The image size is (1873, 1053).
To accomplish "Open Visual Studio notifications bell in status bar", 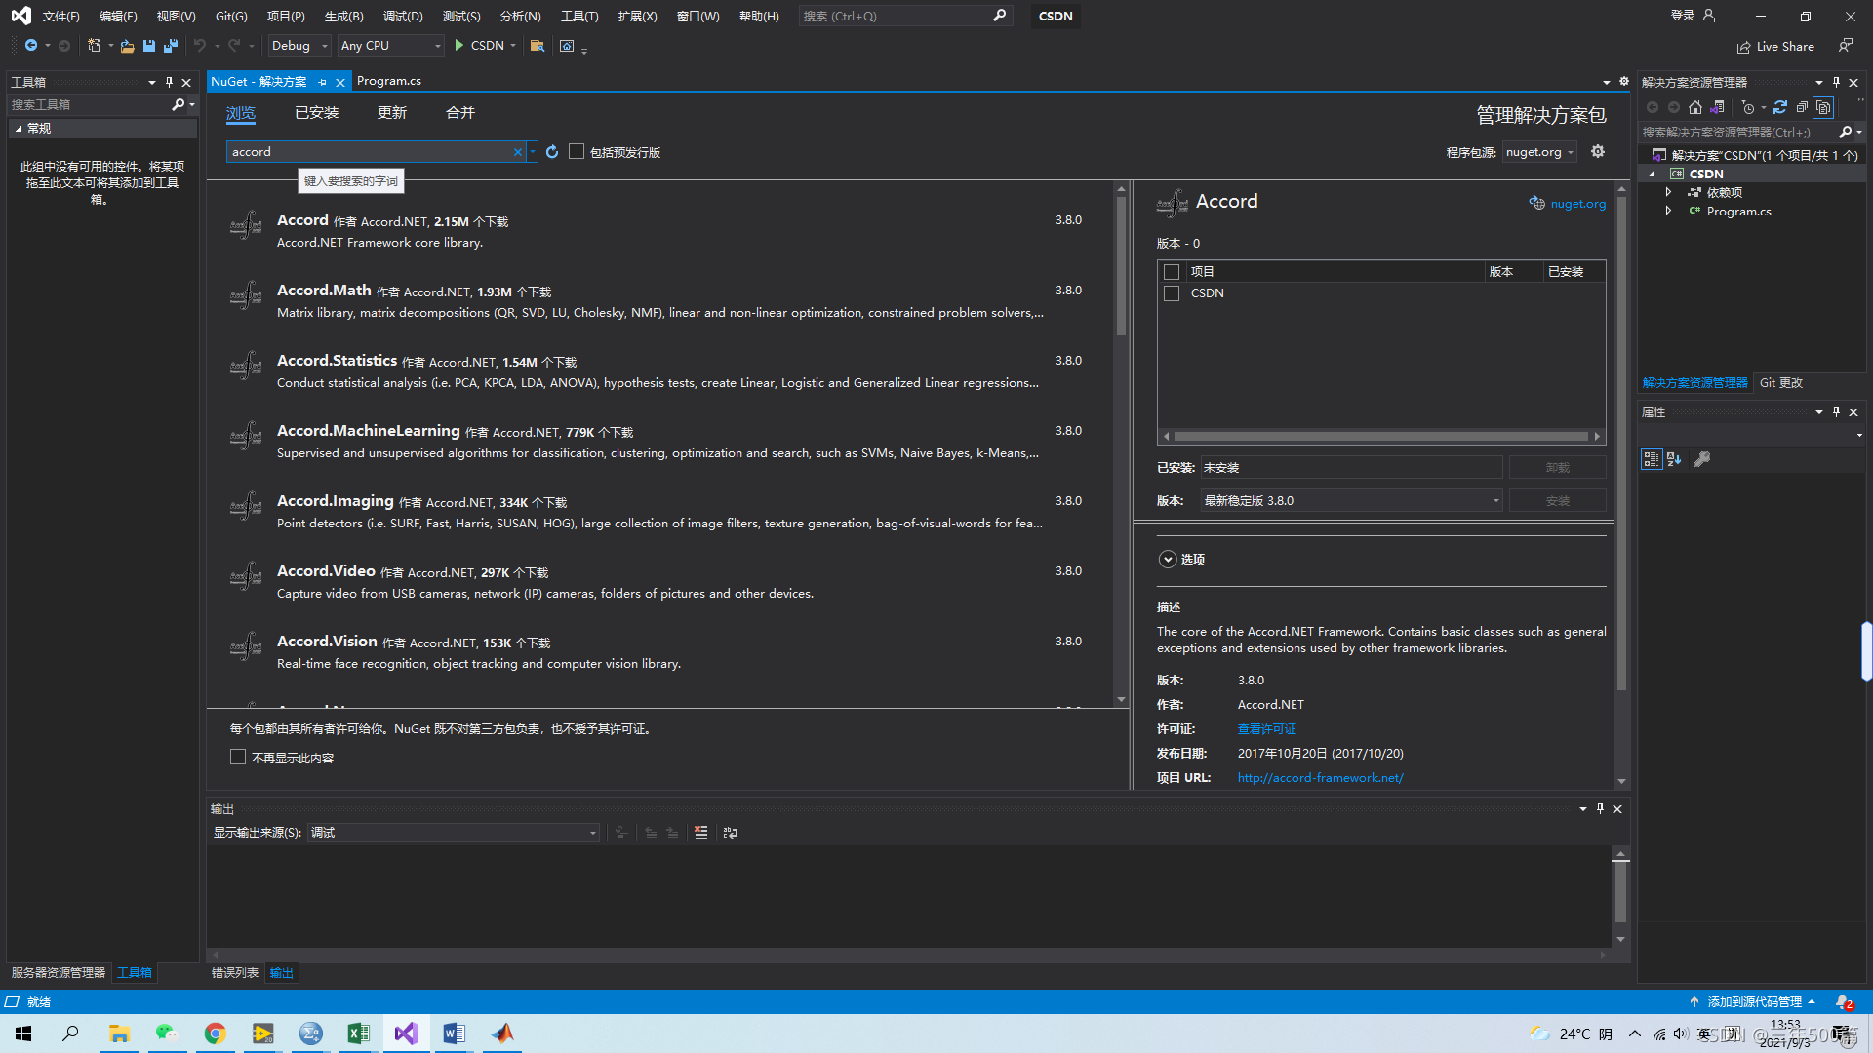I will [x=1844, y=1002].
